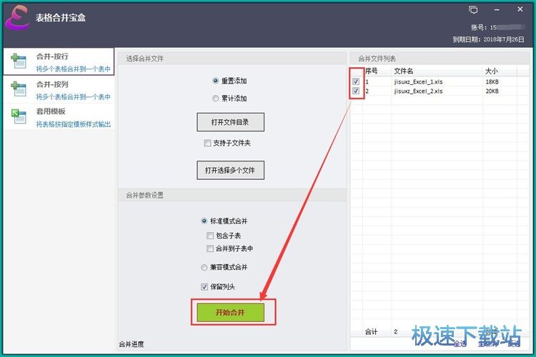Screen dimensions: 536x357
Task: Uncheck the checkbox for jisuxz_Excel_2.xls
Action: point(356,91)
